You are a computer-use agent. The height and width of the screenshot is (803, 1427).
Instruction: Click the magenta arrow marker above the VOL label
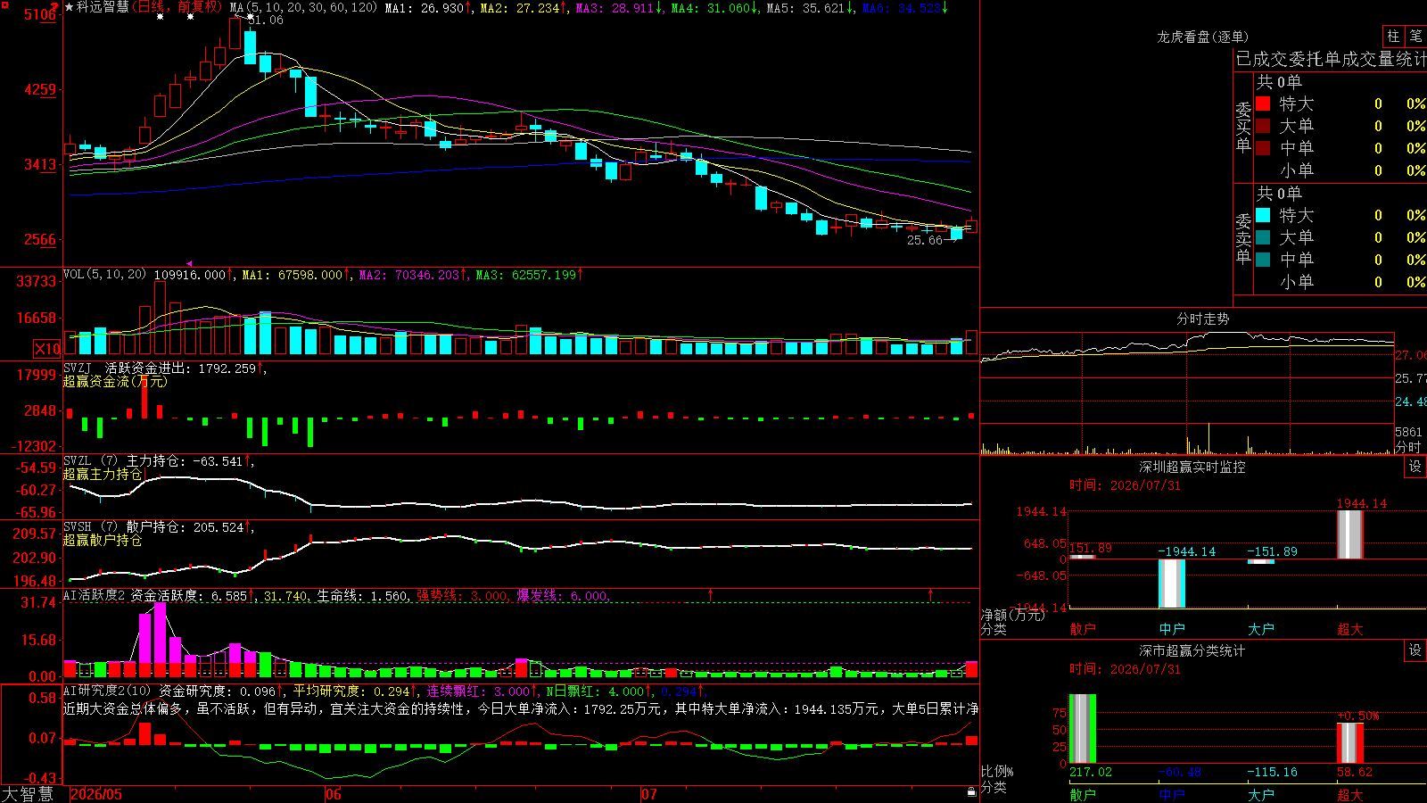(189, 263)
